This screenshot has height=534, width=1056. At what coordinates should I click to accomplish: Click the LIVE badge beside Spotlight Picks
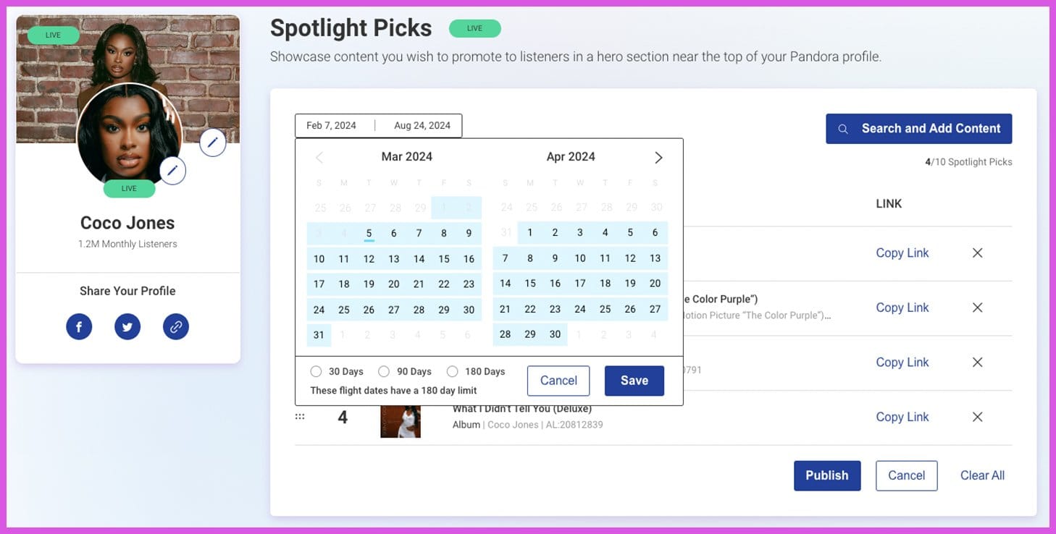pos(475,28)
